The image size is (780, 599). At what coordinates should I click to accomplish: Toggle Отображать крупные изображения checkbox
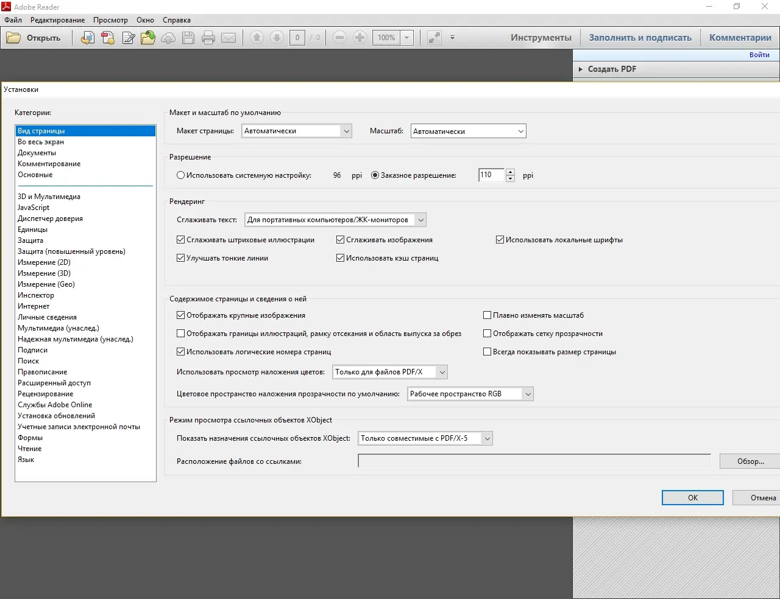[181, 315]
